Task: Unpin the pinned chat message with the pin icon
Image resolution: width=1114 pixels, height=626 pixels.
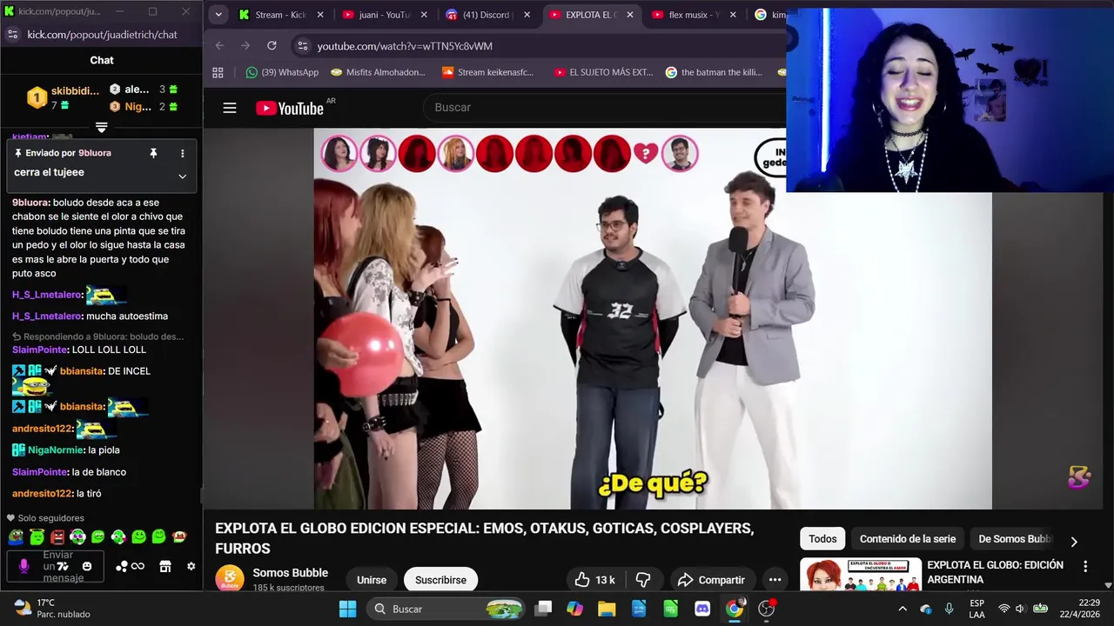Action: tap(153, 153)
